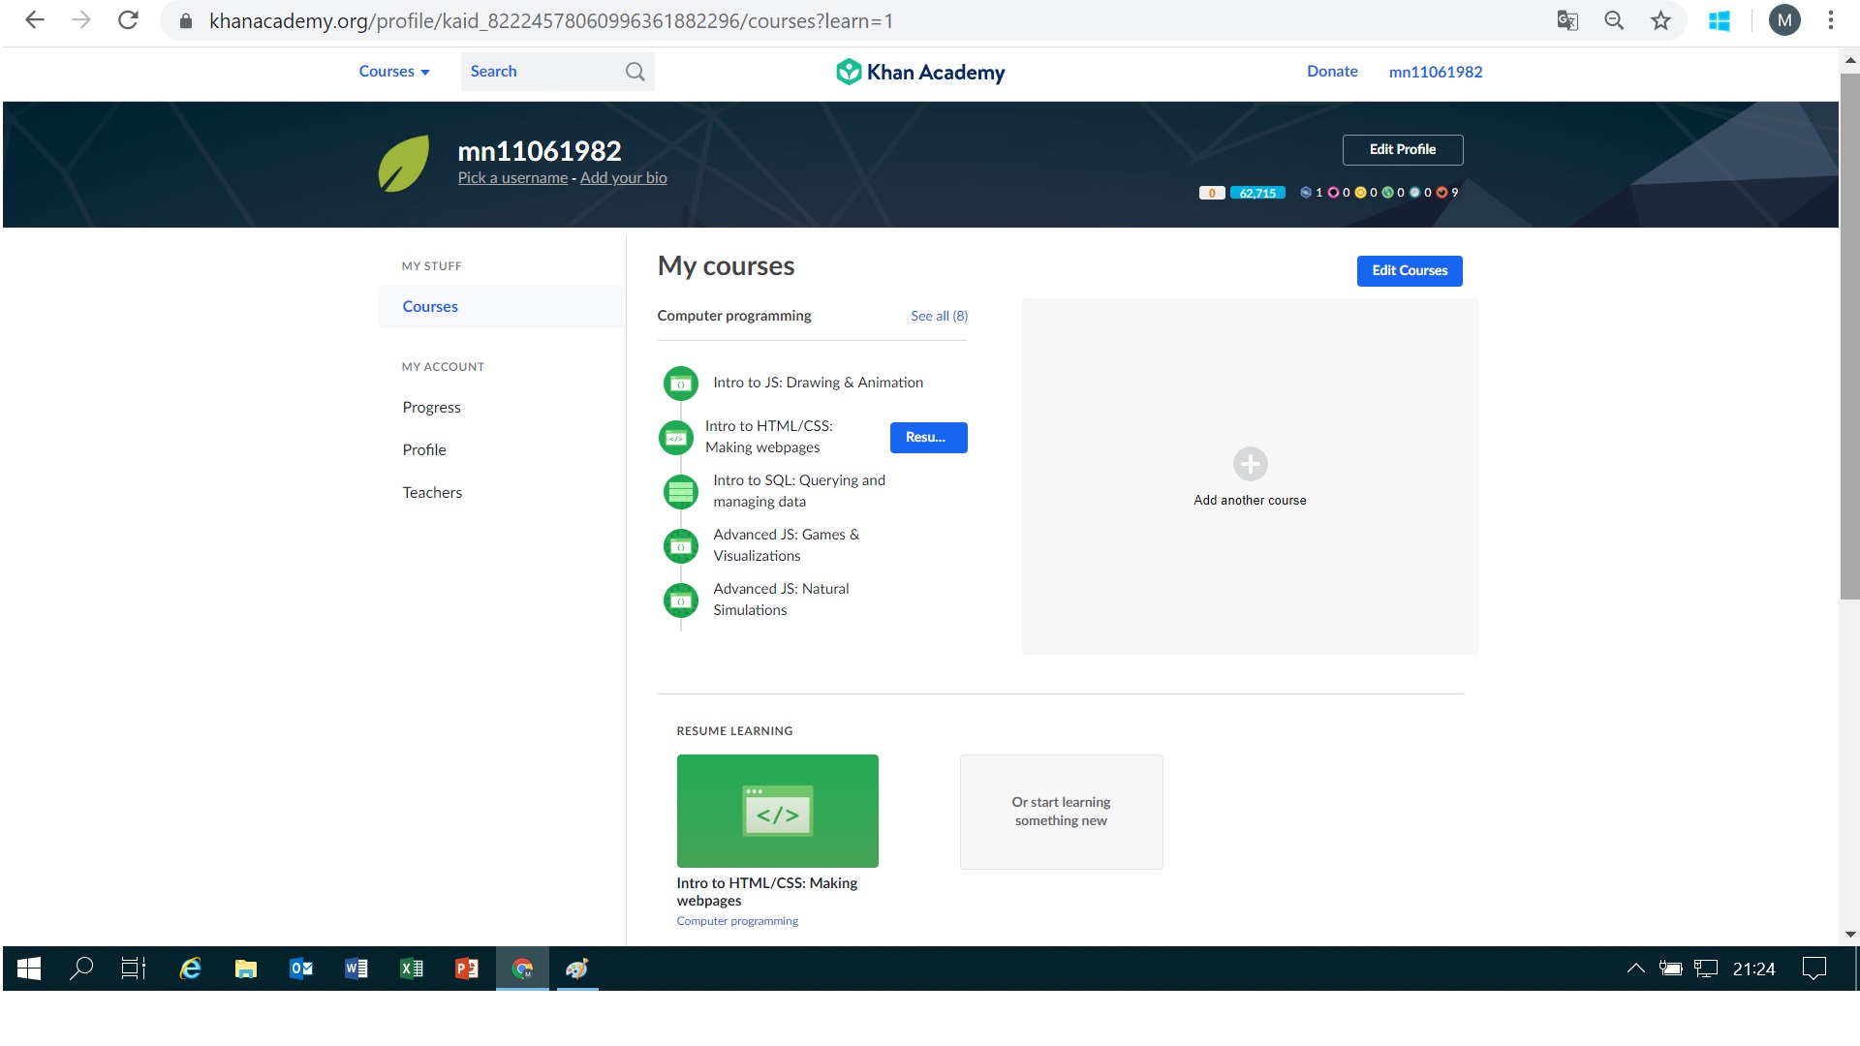The width and height of the screenshot is (1860, 1046).
Task: Click the Intro to SQL course icon
Action: [x=681, y=492]
